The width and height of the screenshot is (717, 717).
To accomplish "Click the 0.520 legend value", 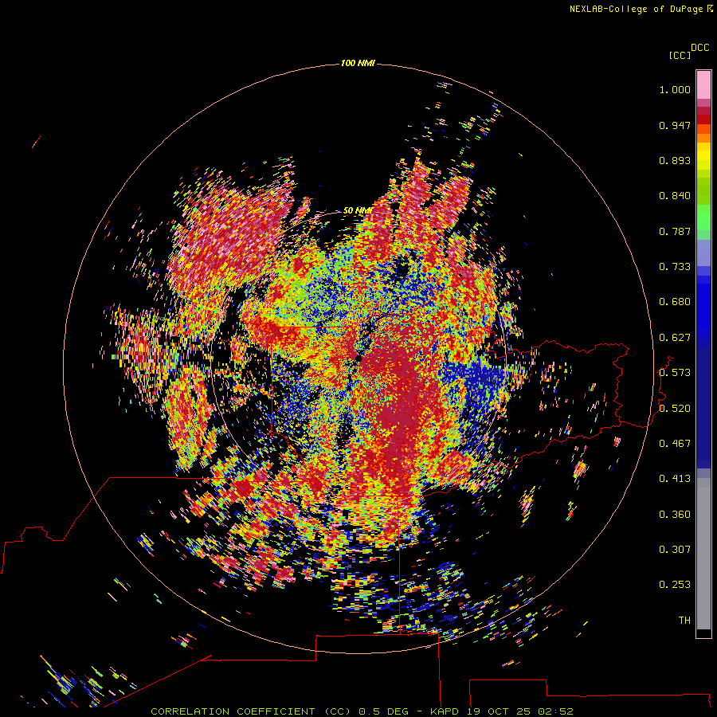I will 675,409.
